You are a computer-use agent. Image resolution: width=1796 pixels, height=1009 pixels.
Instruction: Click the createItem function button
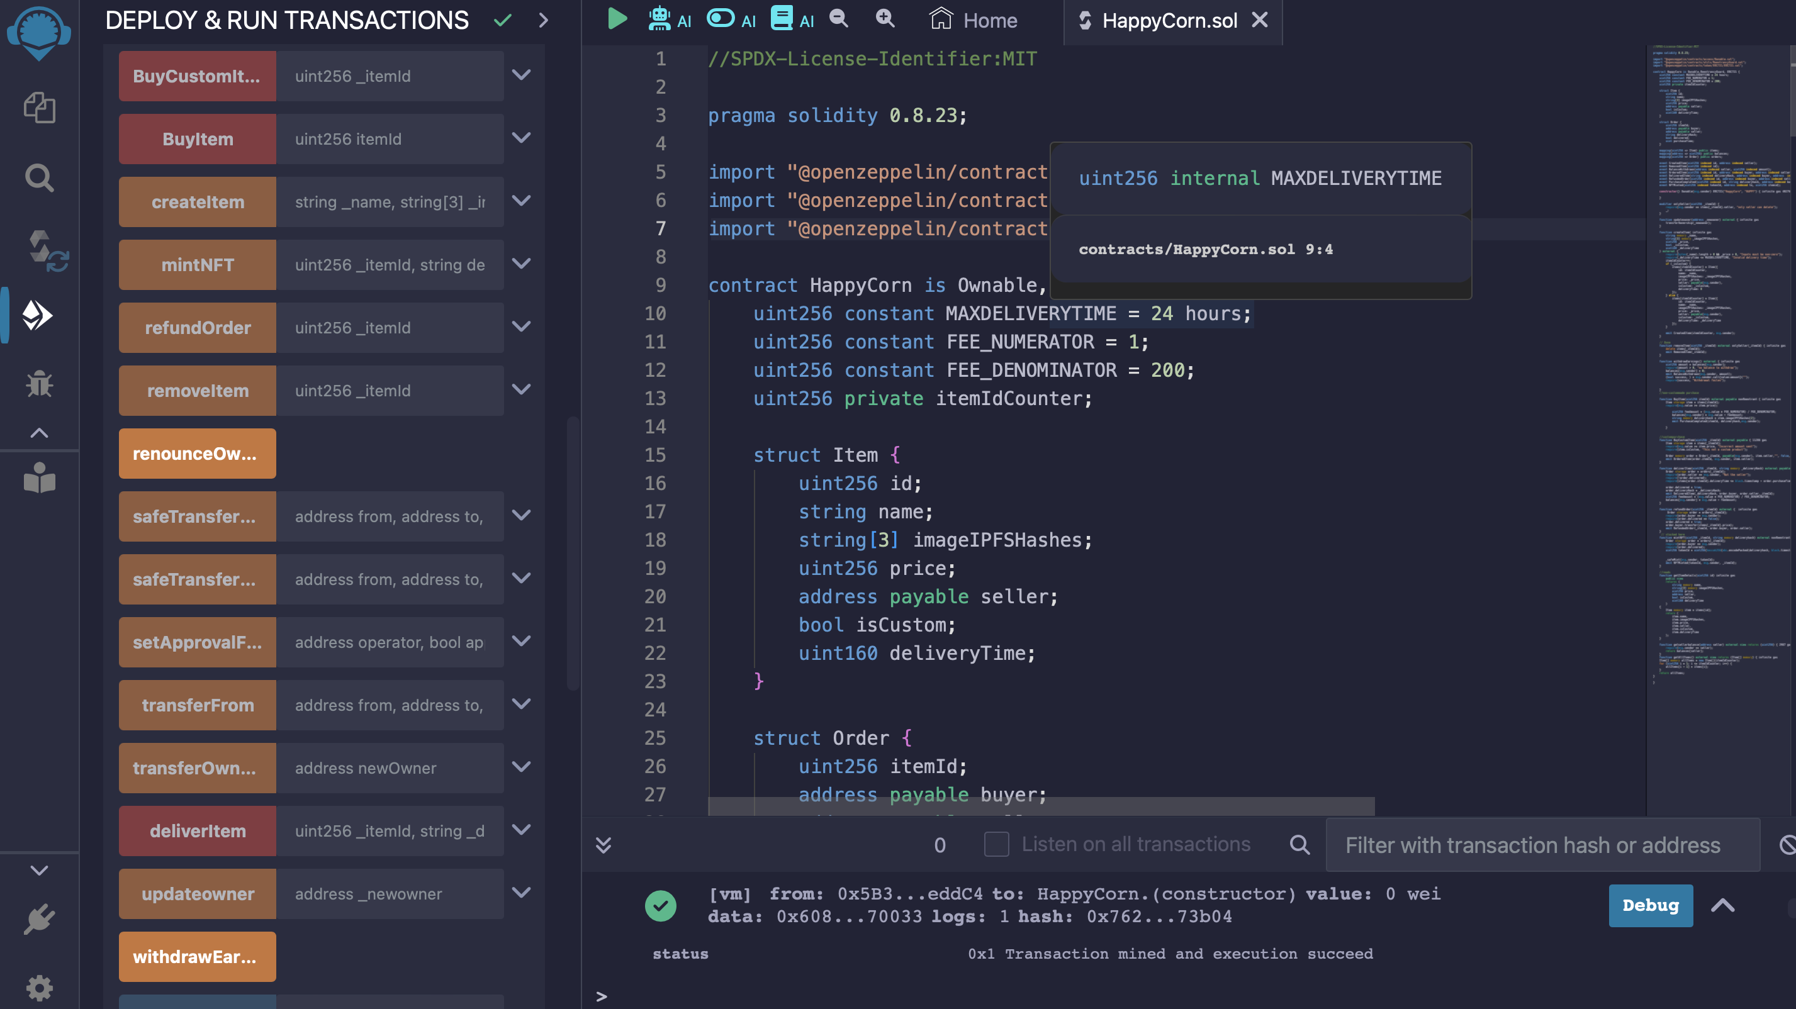[198, 202]
